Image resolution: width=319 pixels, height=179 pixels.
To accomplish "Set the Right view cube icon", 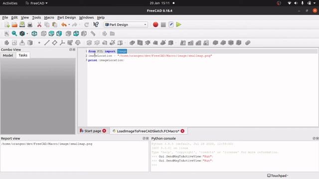I will pos(59,34).
